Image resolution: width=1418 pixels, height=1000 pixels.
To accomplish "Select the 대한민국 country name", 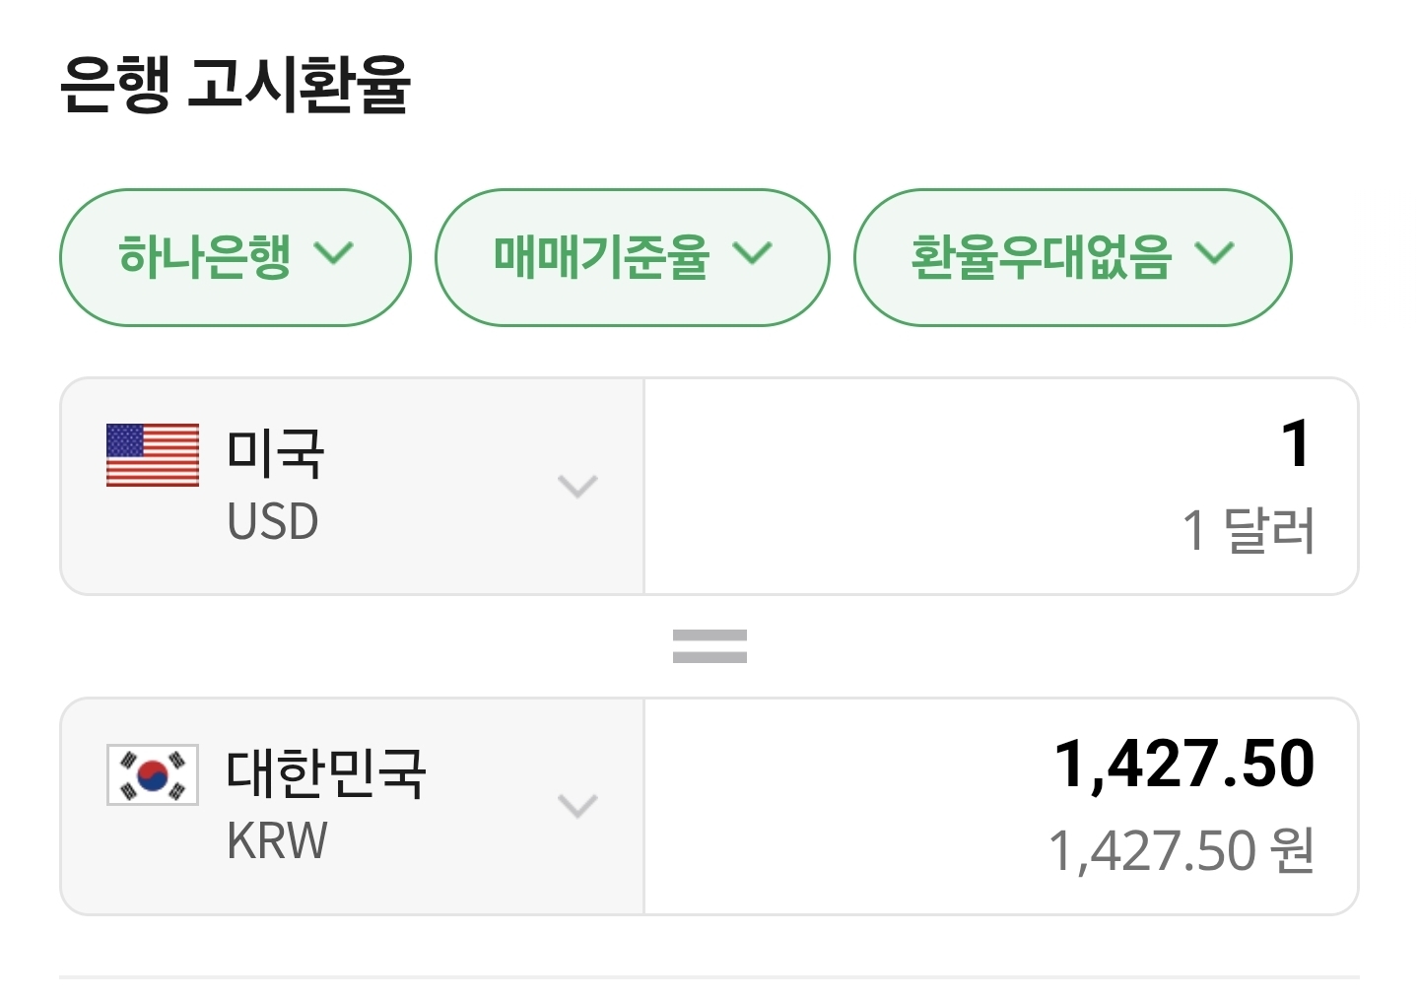I will [326, 772].
